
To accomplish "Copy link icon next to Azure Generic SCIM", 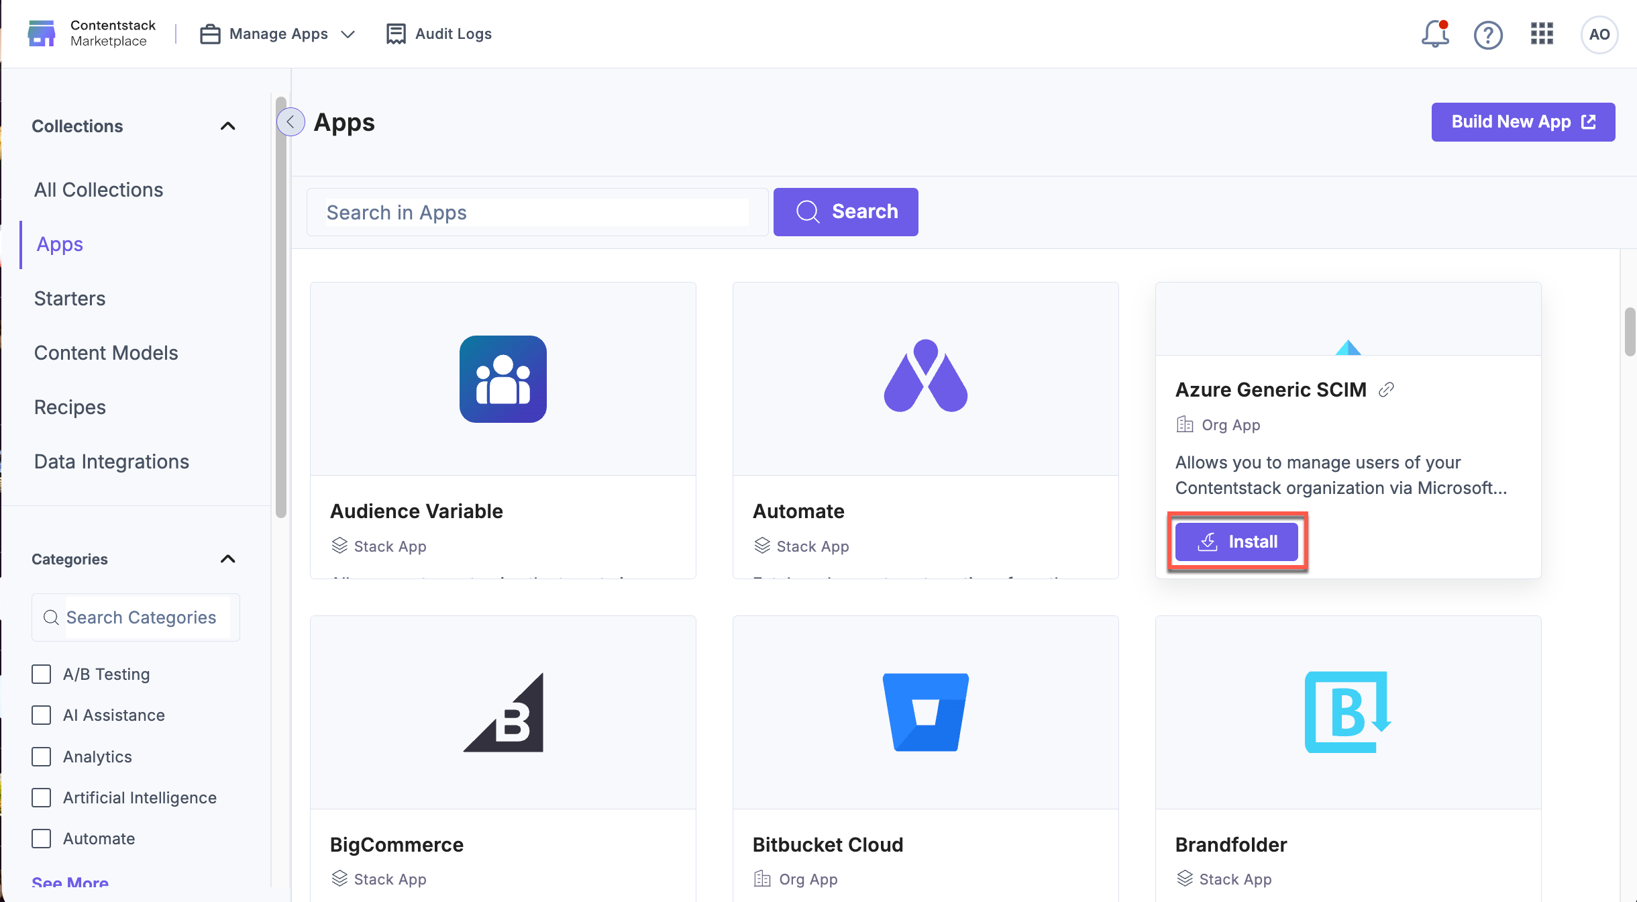I will click(1386, 389).
